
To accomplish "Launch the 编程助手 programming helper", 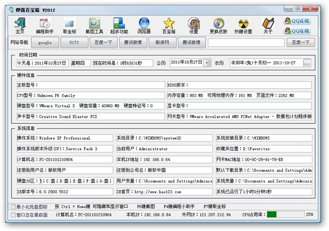I will [44, 26].
